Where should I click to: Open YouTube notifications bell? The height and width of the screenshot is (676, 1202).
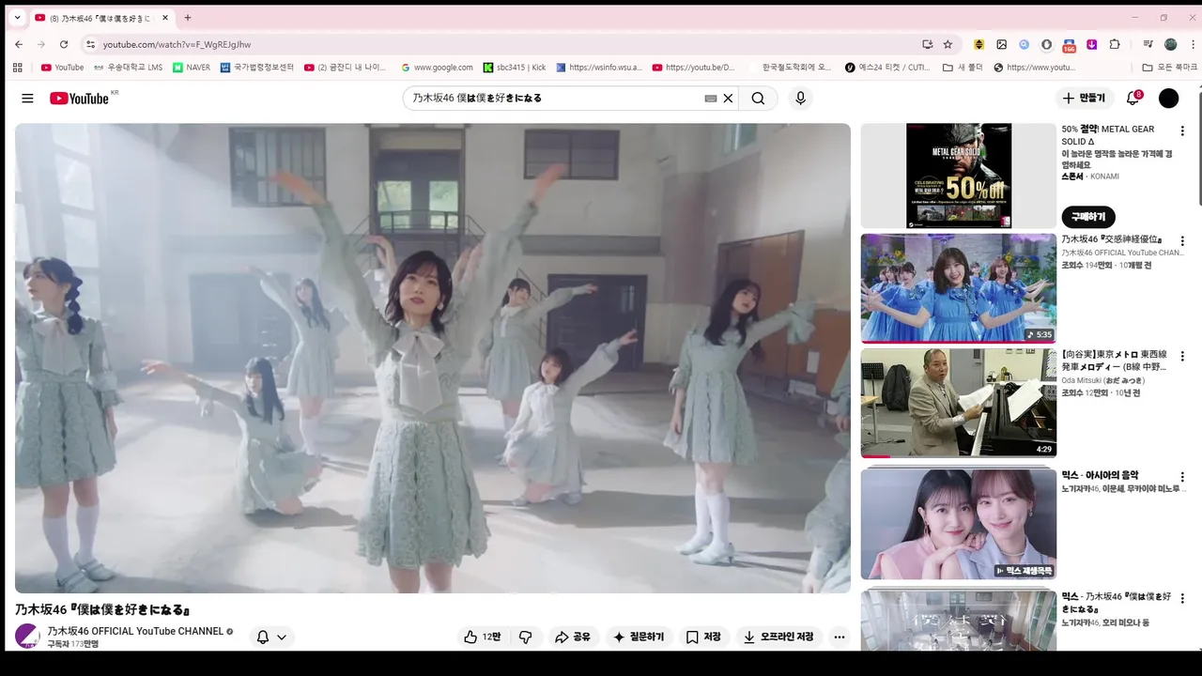(1133, 99)
